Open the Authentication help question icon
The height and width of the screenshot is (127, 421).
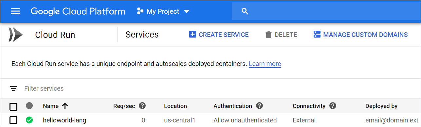pos(260,106)
